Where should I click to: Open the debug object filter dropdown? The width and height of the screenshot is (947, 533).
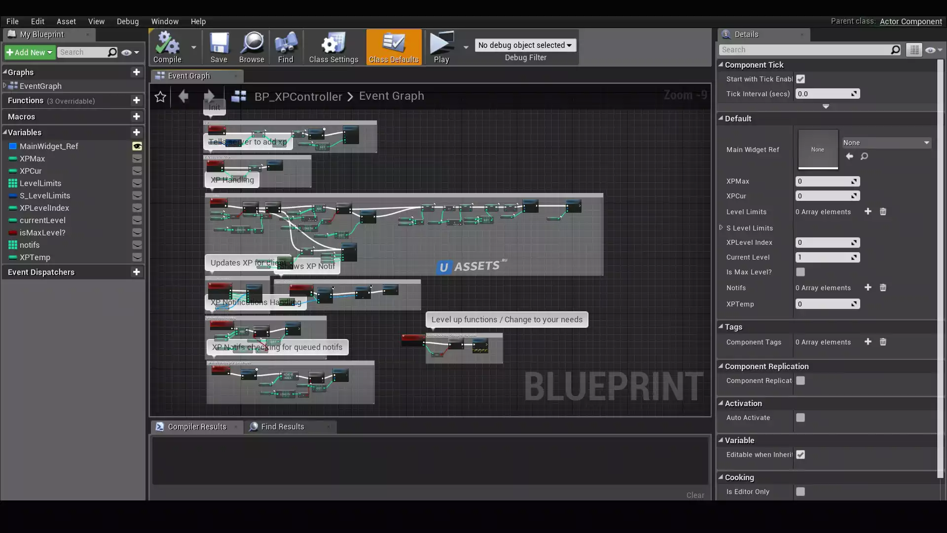pyautogui.click(x=525, y=45)
